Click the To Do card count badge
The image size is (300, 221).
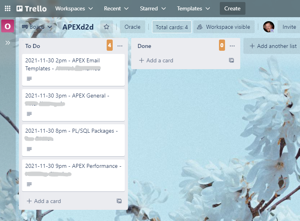pos(109,45)
